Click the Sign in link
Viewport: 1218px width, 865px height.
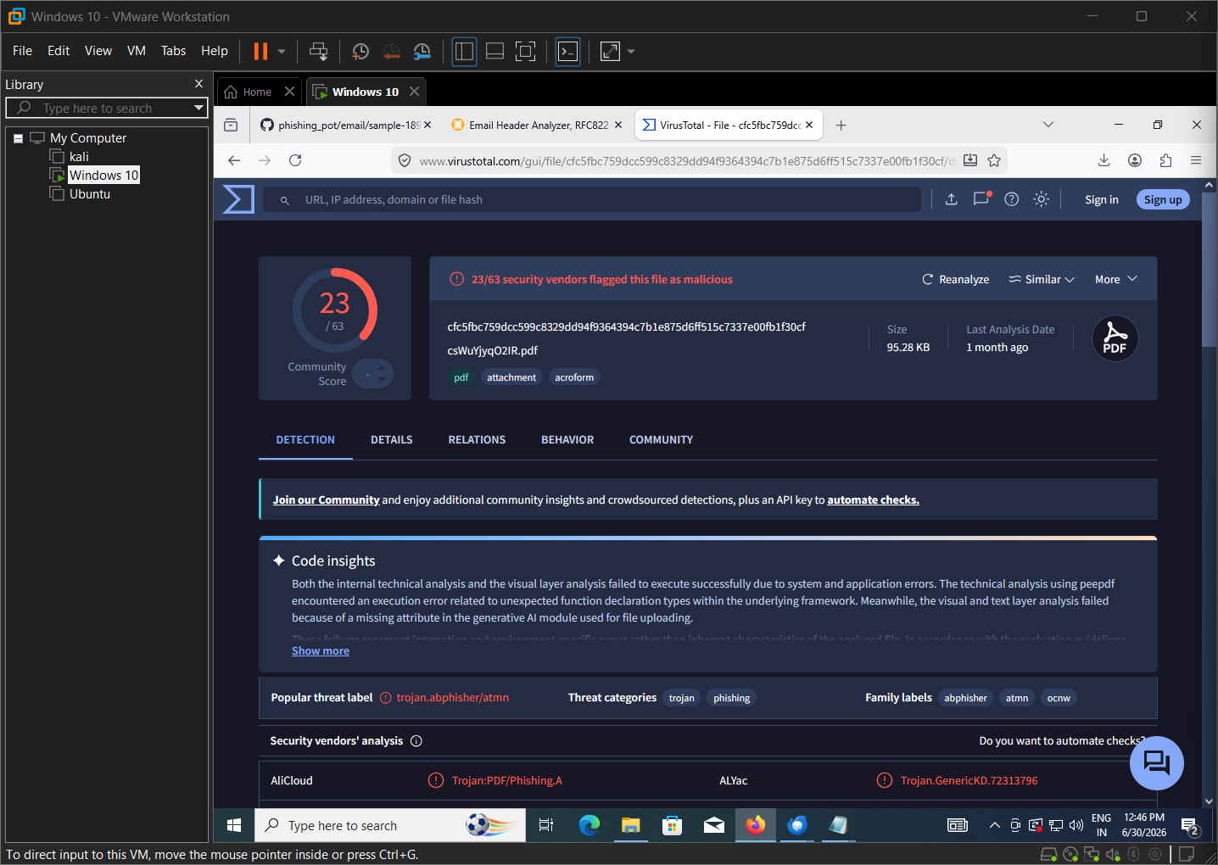(x=1101, y=199)
